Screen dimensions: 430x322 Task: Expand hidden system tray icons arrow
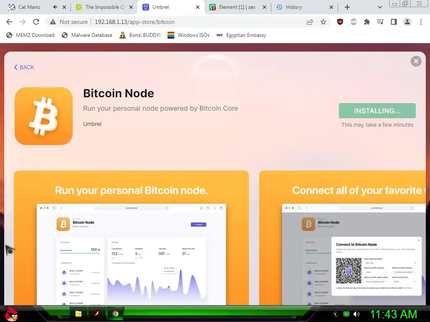click(336, 314)
